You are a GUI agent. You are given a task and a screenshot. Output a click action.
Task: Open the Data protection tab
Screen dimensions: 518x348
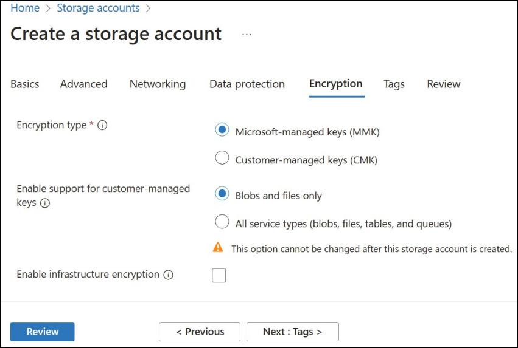click(x=247, y=84)
